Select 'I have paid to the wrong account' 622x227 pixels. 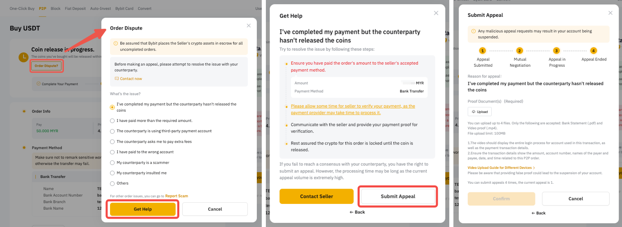tap(112, 152)
